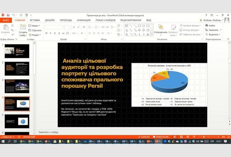Toggle Bold (Ж) formatting
This screenshot has width=231, height=157.
(x=46, y=33)
